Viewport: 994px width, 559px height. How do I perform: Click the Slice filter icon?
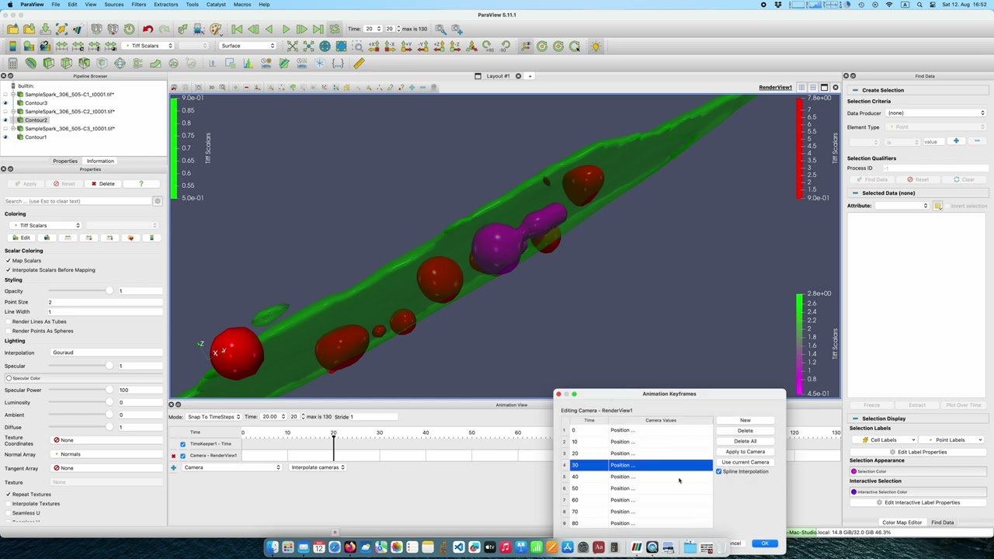[x=66, y=63]
